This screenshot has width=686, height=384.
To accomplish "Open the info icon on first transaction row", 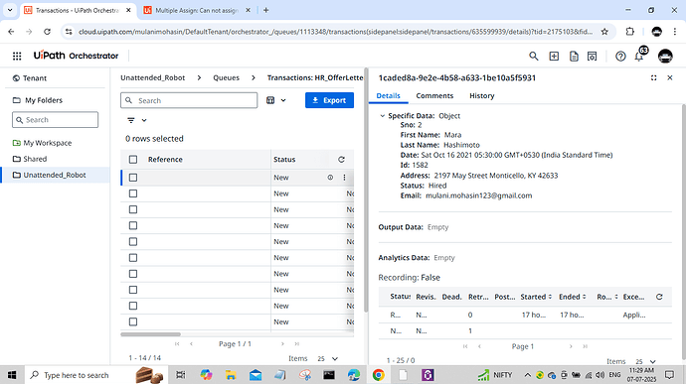I will (x=330, y=178).
